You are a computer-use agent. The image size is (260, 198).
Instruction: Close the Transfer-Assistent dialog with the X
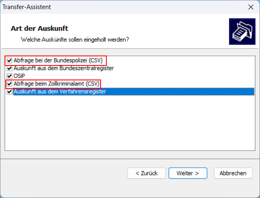click(250, 7)
